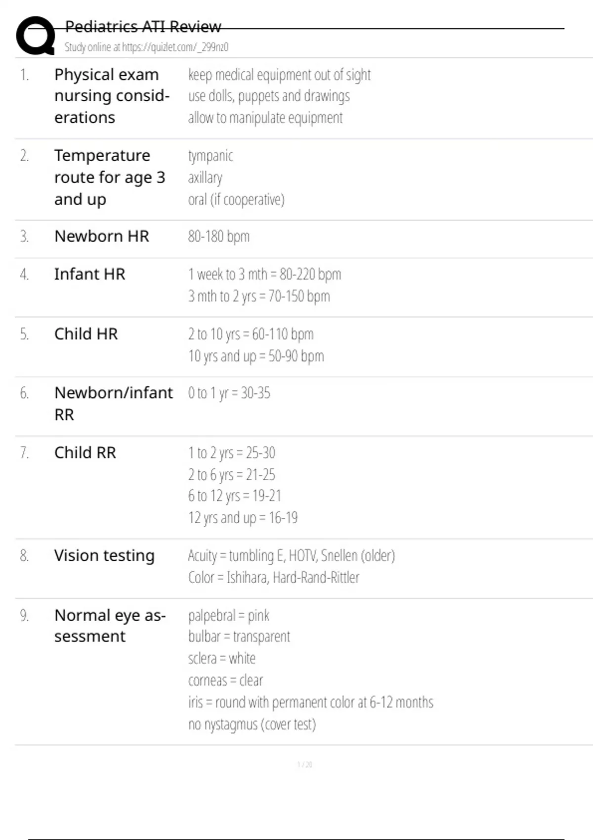
Task: Select the Temperature route for age 3 term
Action: pos(110,177)
